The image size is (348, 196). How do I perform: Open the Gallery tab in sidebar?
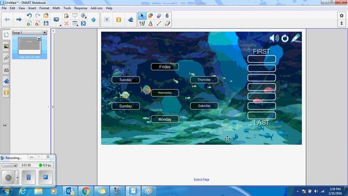click(x=6, y=46)
